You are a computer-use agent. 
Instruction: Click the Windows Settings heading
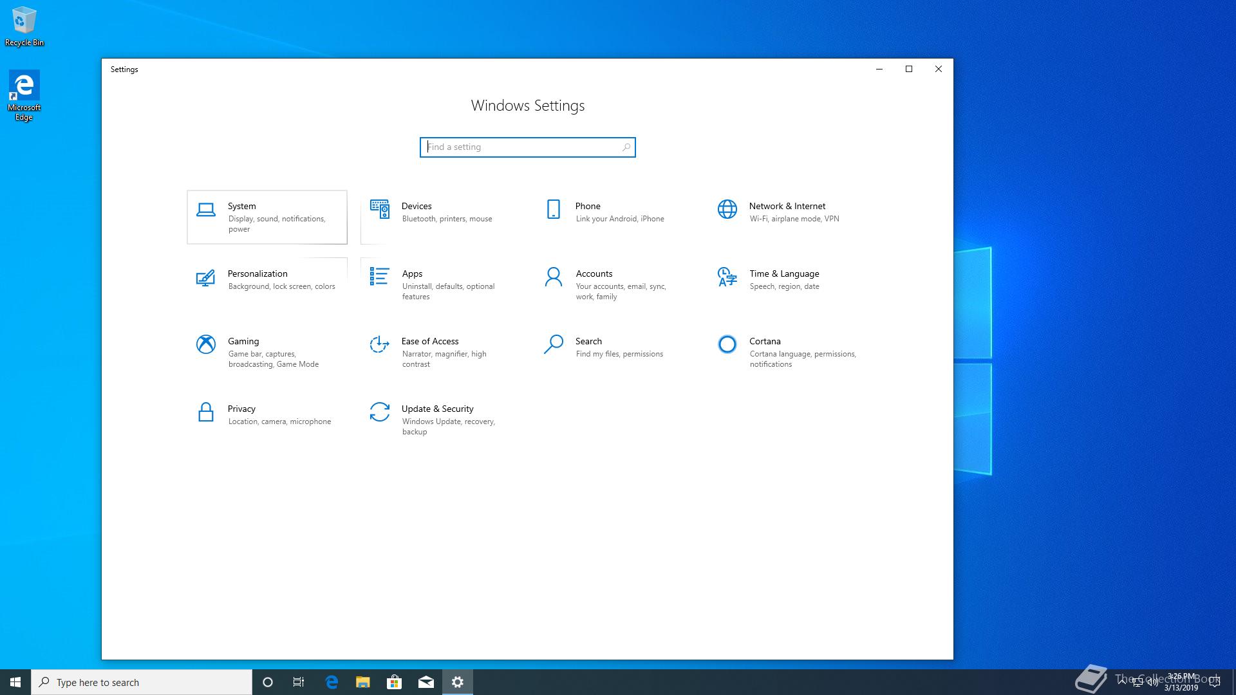pos(528,106)
